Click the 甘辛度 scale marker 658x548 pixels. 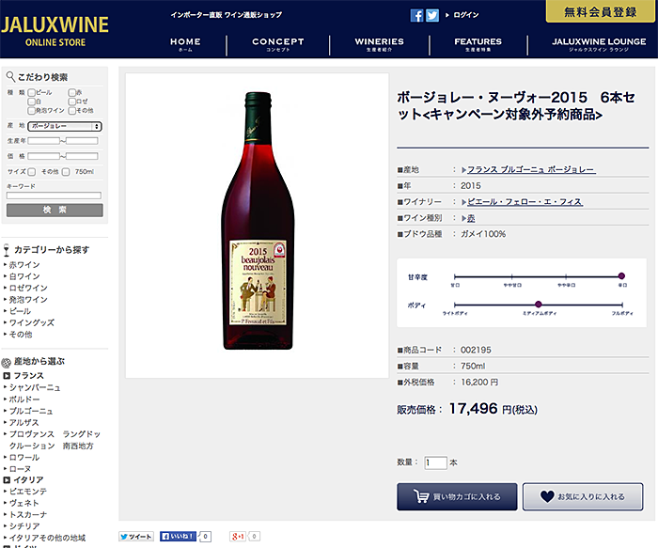tap(621, 276)
